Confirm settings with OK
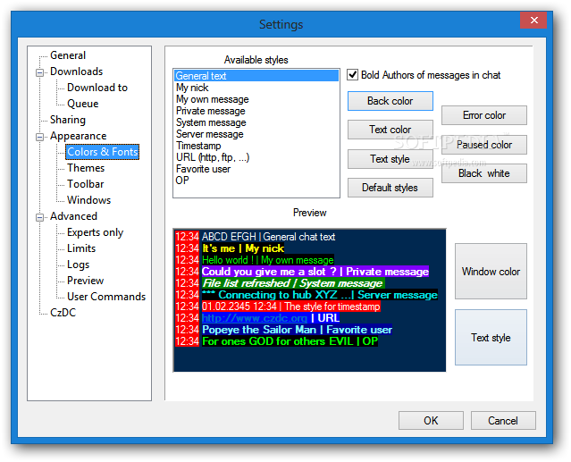Viewport: 571px width, 462px height. 431,421
